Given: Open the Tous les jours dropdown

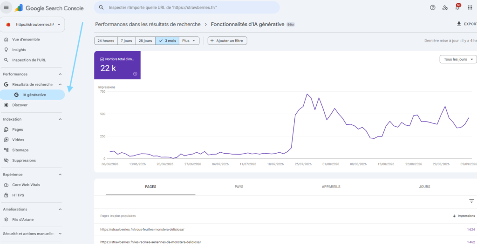Looking at the screenshot, I should (x=458, y=59).
